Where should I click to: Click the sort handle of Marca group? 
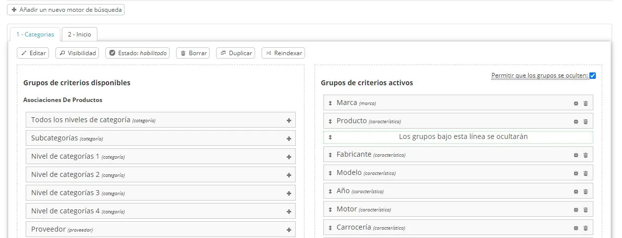tap(330, 103)
